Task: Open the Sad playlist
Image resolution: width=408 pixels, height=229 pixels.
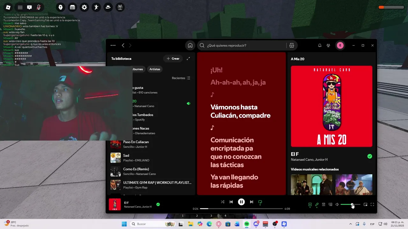Action: [151, 158]
